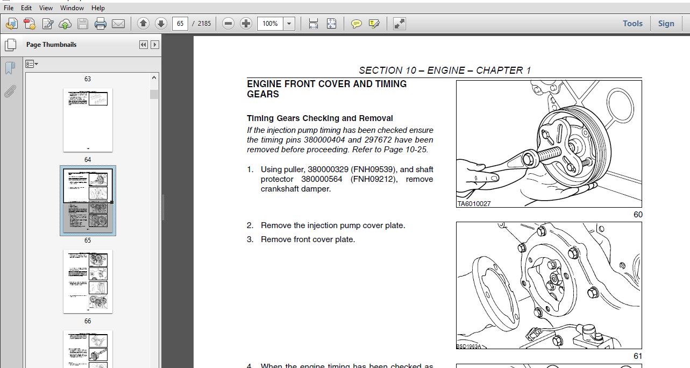Click the Zoom out minus button
690x368 pixels.
[228, 24]
